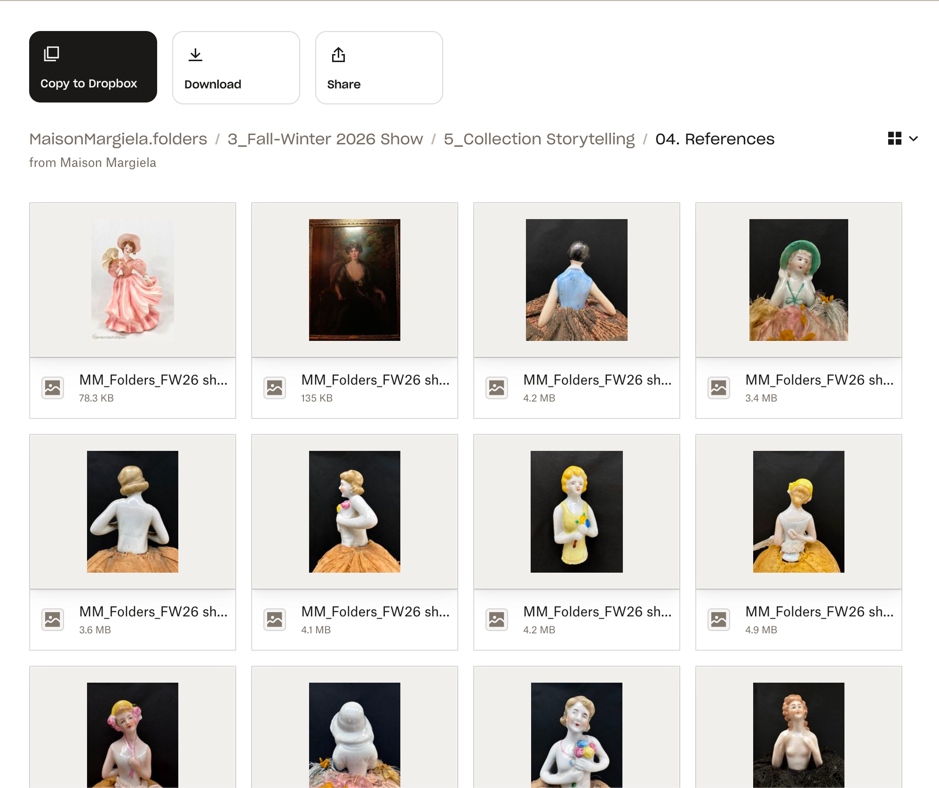Image resolution: width=939 pixels, height=788 pixels.
Task: Click image file icon of 4.9 MB file
Action: (719, 620)
